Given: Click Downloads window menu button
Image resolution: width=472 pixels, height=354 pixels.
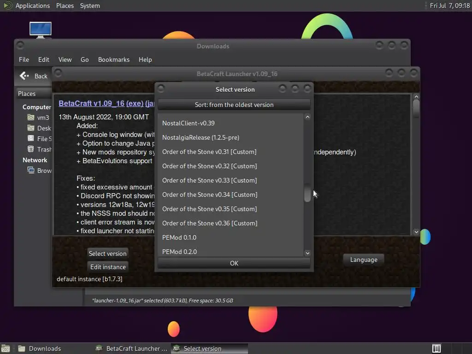Looking at the screenshot, I should click(20, 46).
